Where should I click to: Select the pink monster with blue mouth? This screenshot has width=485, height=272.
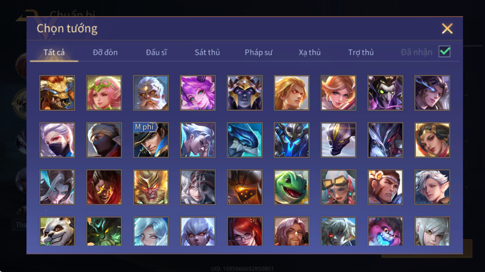point(385,231)
